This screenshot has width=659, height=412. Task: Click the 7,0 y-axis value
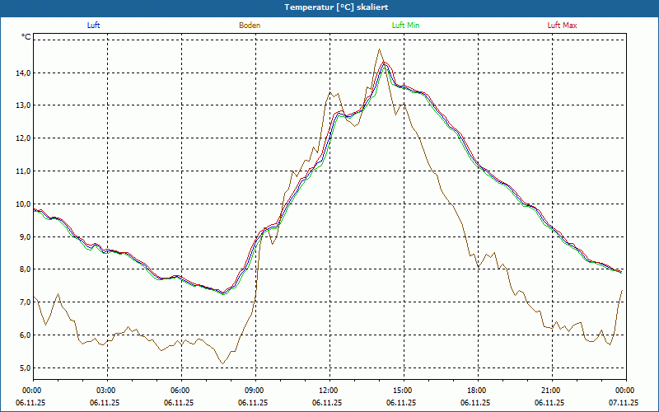pos(23,302)
